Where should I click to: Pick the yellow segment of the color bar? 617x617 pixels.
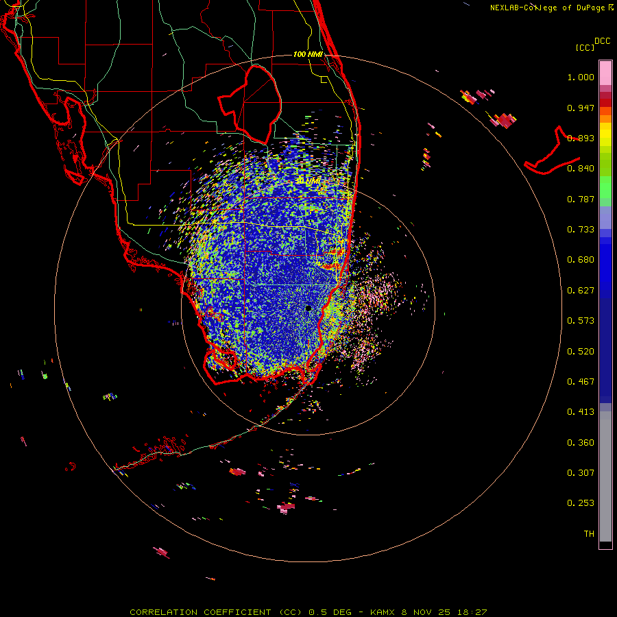click(605, 134)
